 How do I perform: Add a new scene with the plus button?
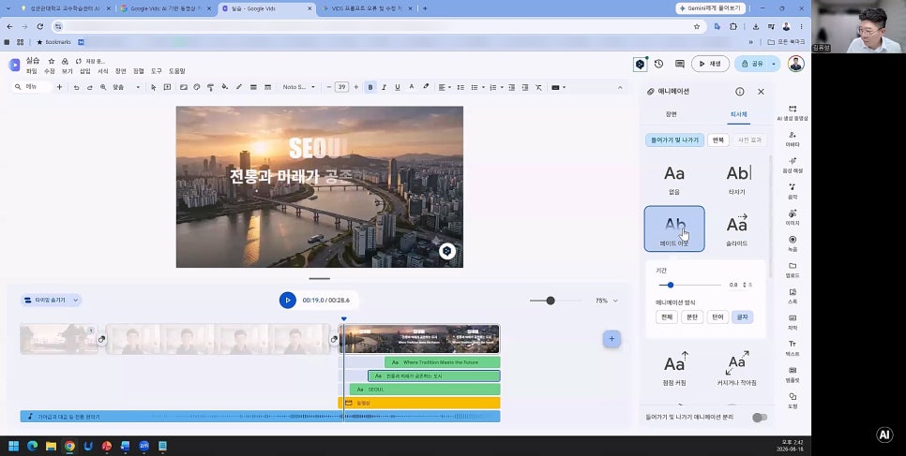click(612, 339)
